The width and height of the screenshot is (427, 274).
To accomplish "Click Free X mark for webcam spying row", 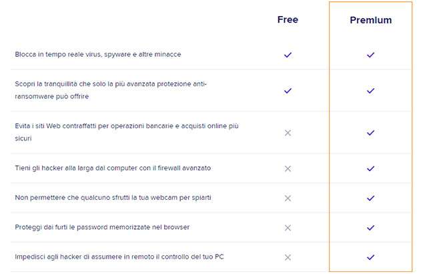I will pos(288,198).
